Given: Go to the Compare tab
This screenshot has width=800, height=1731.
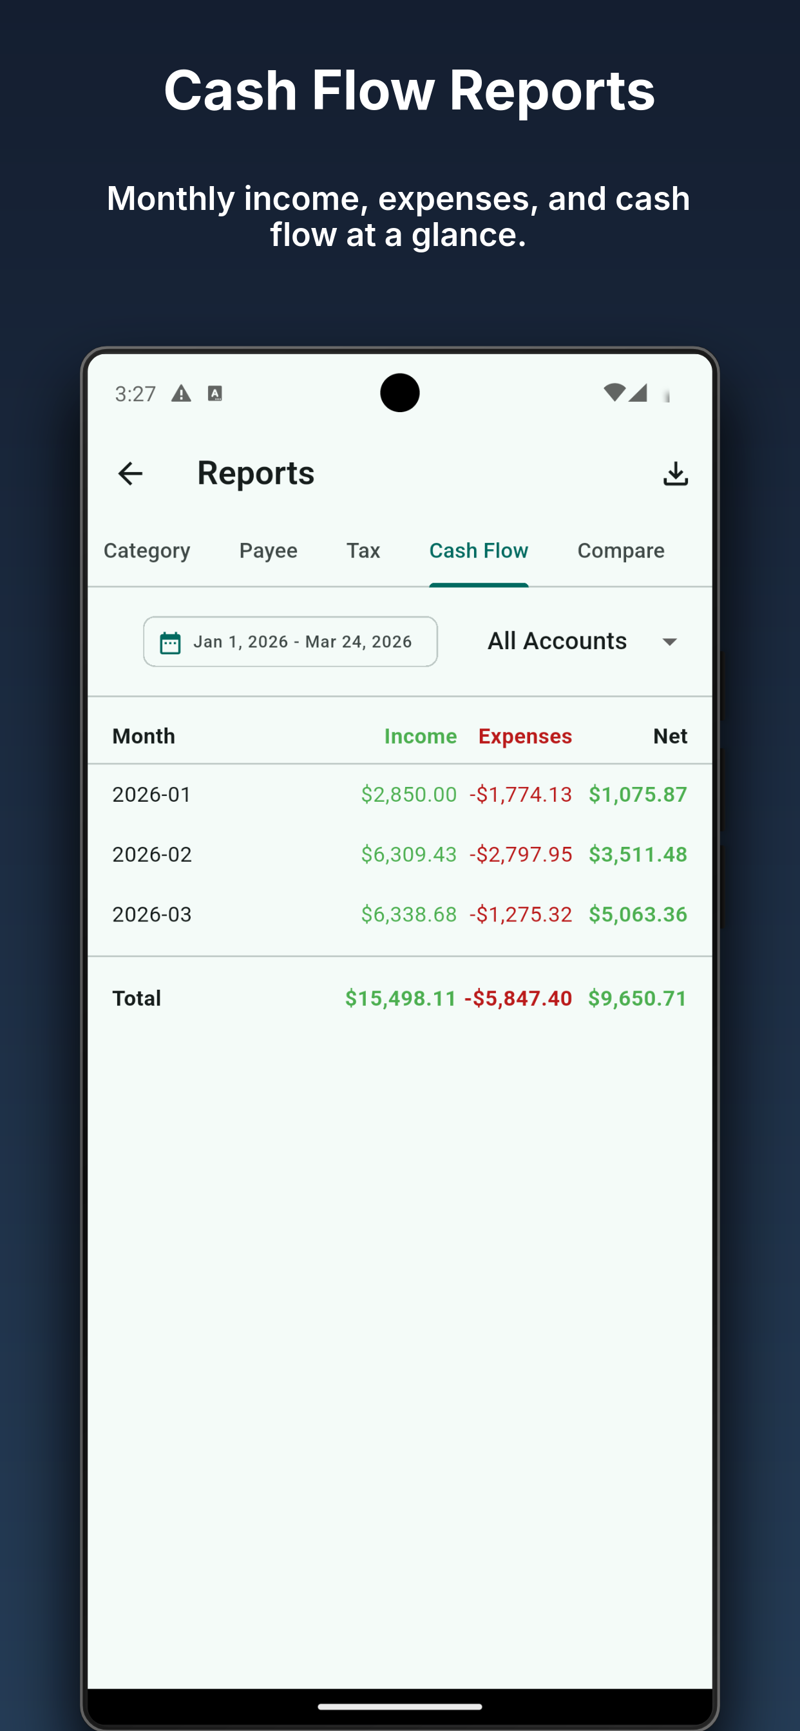Looking at the screenshot, I should pyautogui.click(x=620, y=551).
